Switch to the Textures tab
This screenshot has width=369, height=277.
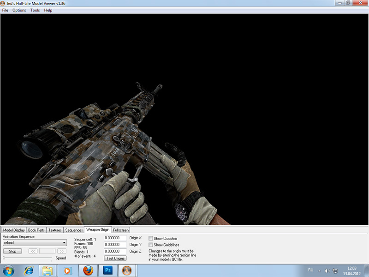[x=55, y=230]
